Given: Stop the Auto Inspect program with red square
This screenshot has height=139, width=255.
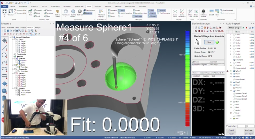Looking at the screenshot, I should [x=246, y=28].
